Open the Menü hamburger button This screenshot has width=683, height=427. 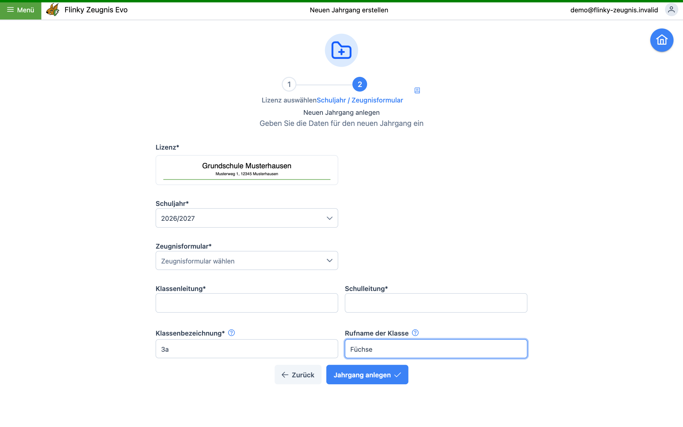[21, 10]
